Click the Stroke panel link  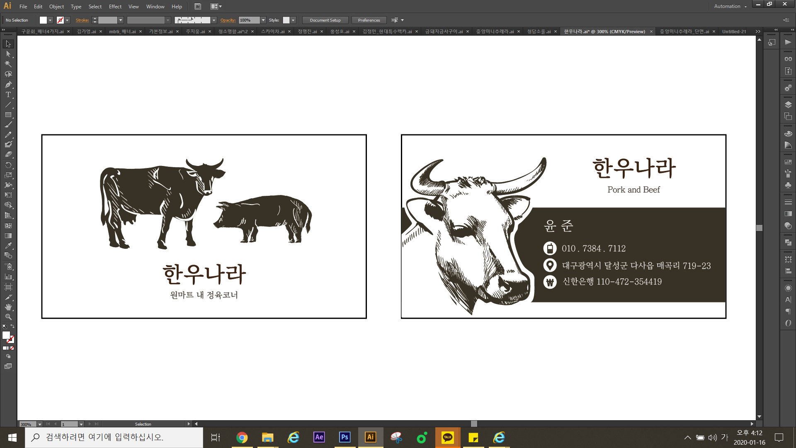(x=82, y=20)
